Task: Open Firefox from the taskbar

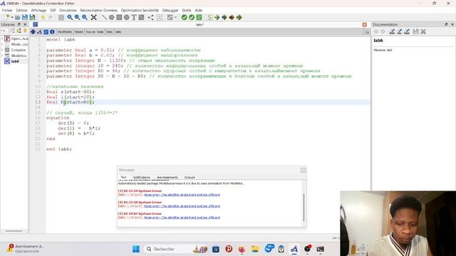Action: [x=242, y=249]
